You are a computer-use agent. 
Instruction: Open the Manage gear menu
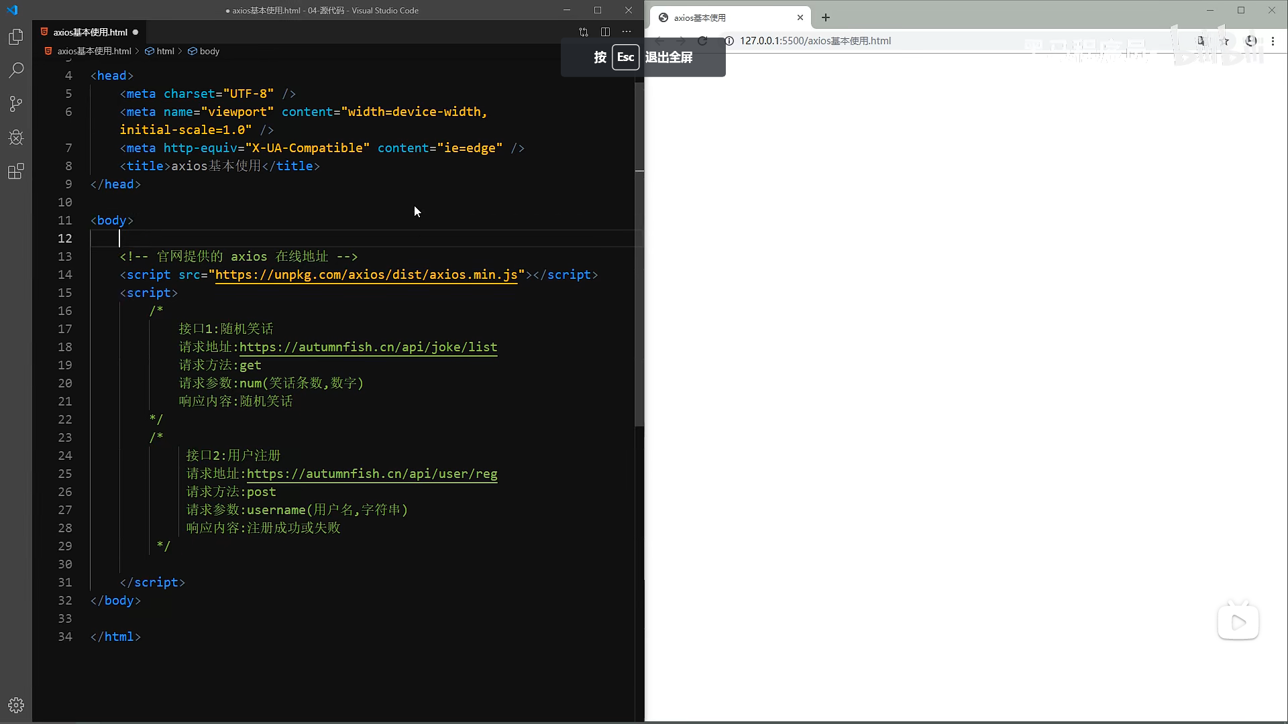(x=16, y=705)
